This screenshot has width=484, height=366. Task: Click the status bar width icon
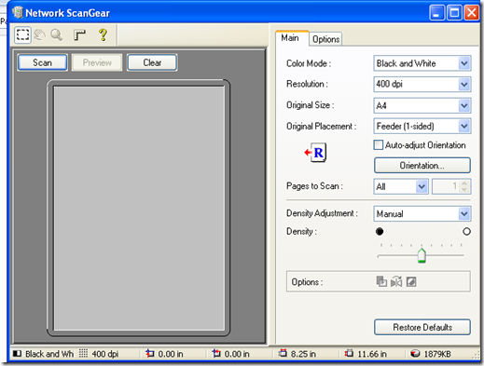coord(283,353)
